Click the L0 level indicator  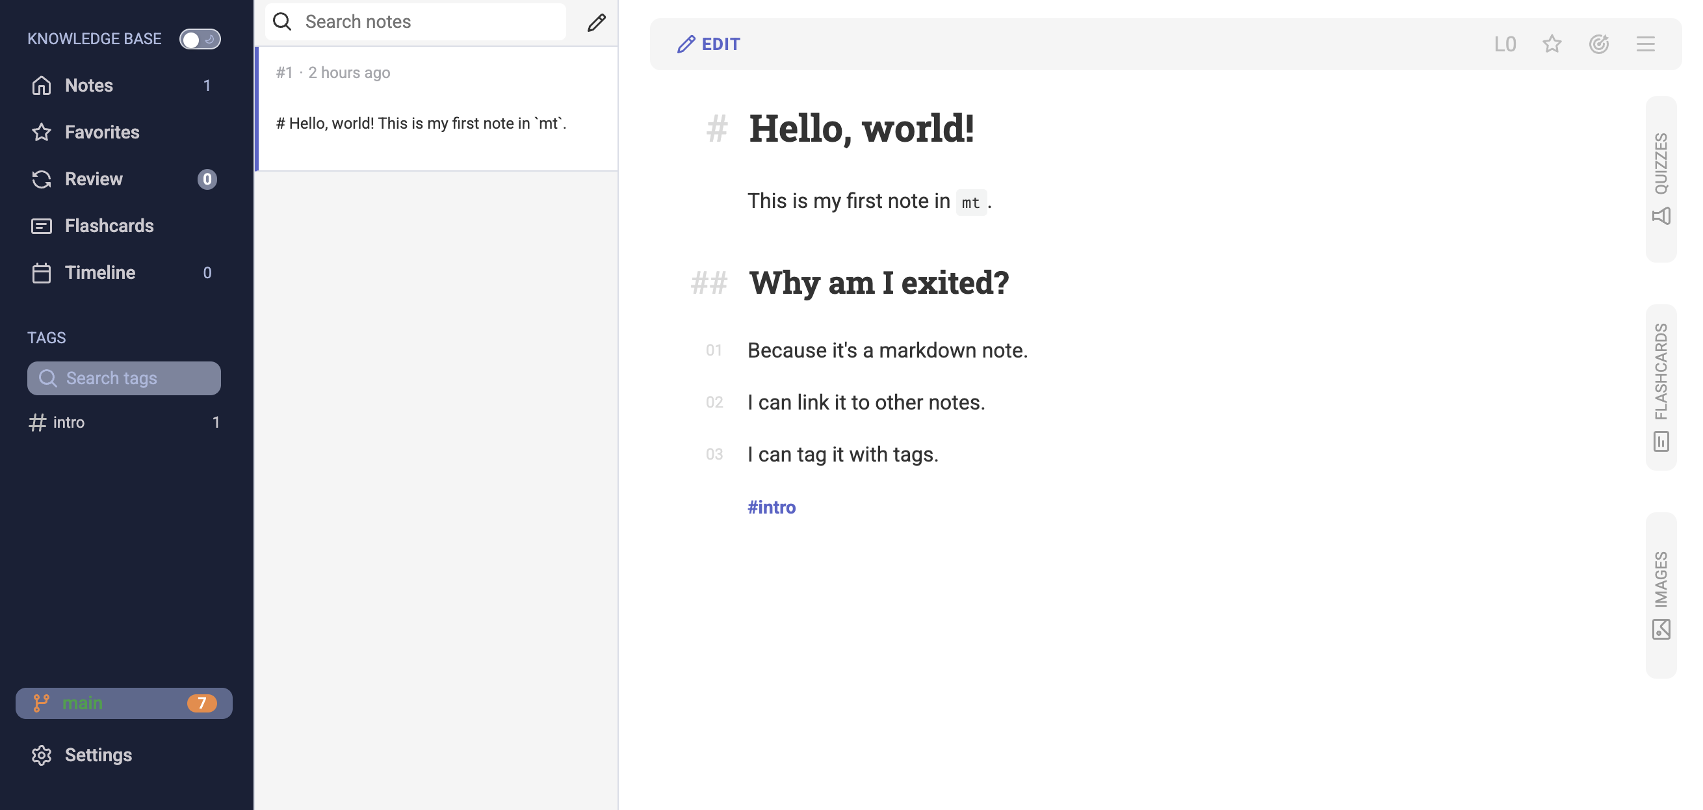[x=1505, y=44]
